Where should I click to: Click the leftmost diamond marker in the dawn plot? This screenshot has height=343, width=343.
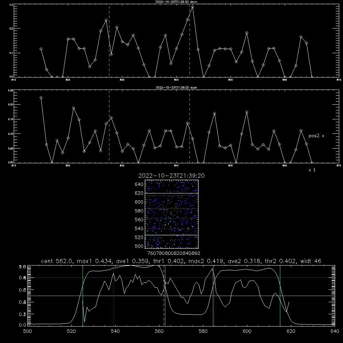point(41,49)
